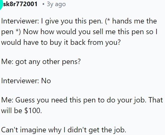165x135 pixels.
Task: Click the "Interviewer: No" line
Action: (26, 81)
